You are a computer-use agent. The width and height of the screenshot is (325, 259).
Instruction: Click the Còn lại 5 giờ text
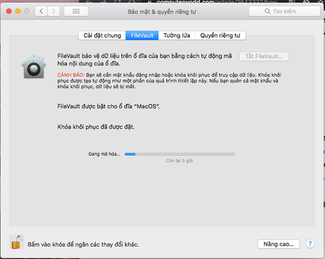coord(179,161)
